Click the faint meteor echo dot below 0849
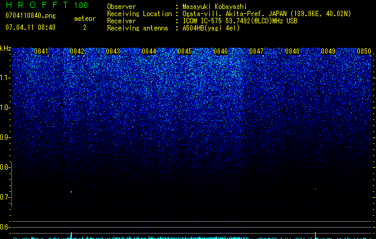The image size is (376, 239). click(316, 189)
